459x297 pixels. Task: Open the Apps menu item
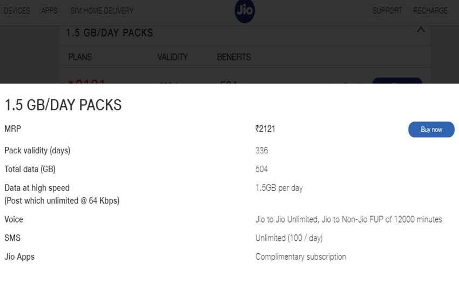49,11
